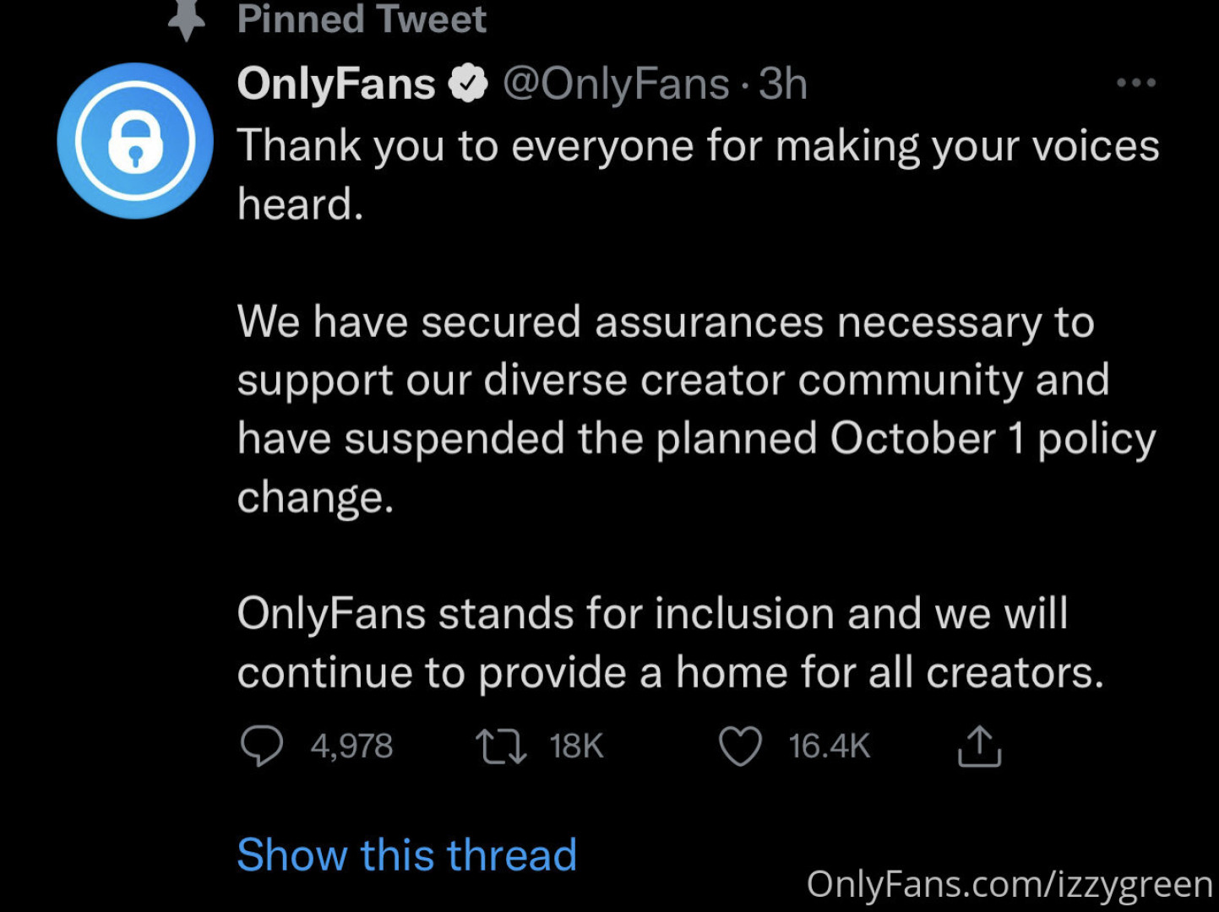1219x912 pixels.
Task: Click the 3h timestamp
Action: (783, 84)
